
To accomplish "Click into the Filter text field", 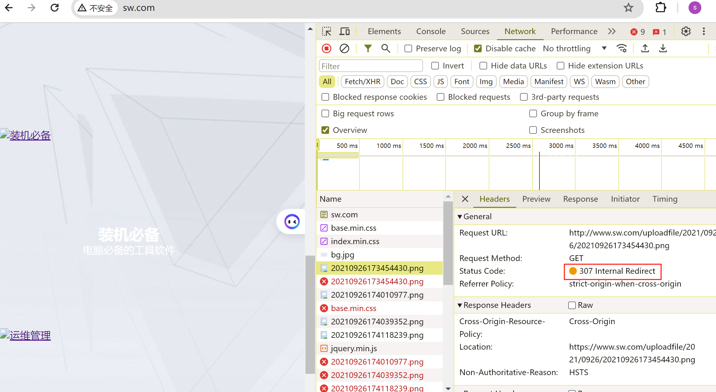I will coord(370,66).
